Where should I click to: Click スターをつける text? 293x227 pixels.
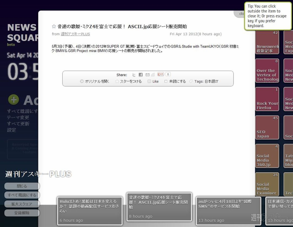coord(131,81)
